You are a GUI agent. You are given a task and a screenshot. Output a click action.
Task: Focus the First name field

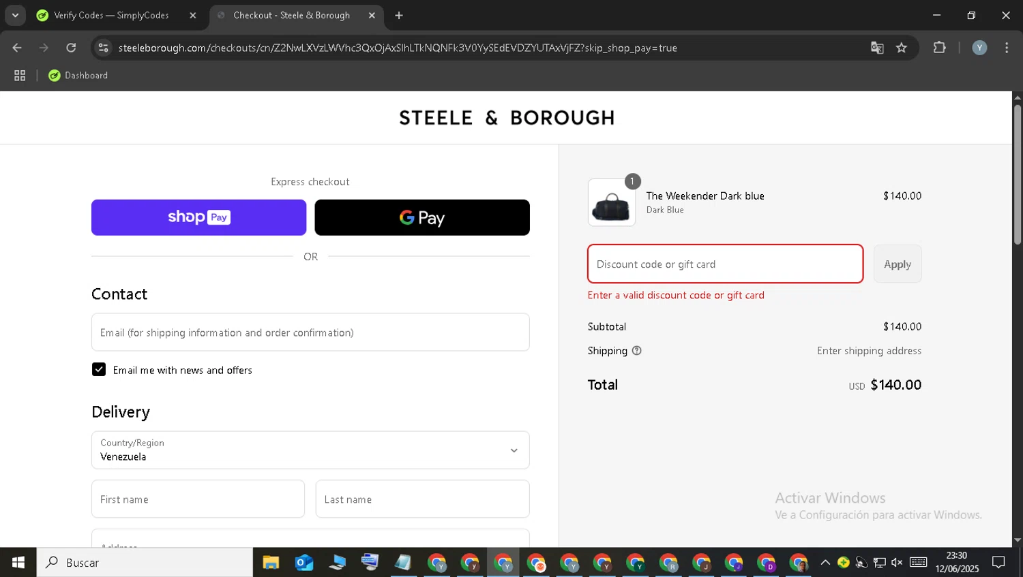click(x=198, y=499)
